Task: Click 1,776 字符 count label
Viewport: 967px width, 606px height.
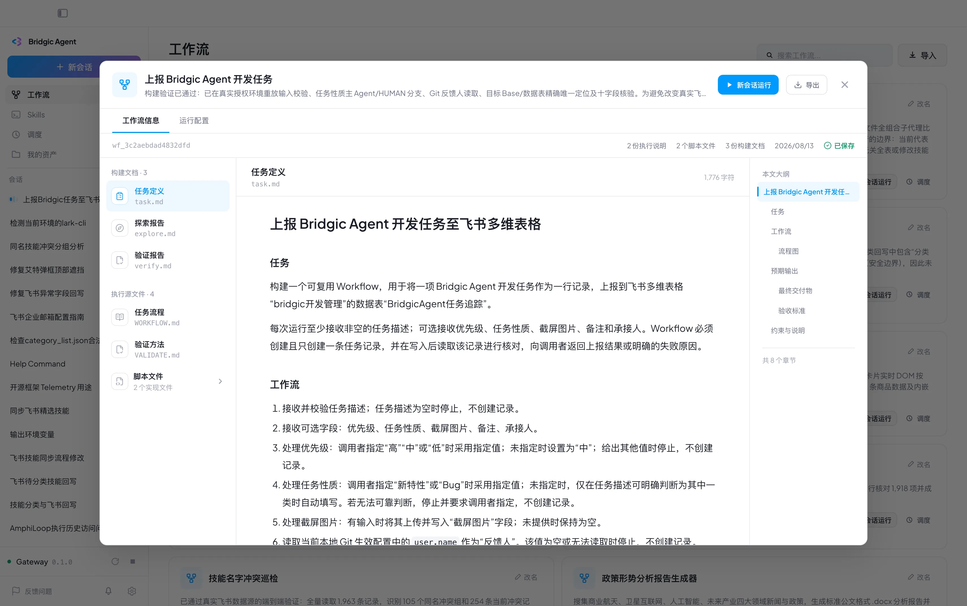Action: pos(719,177)
